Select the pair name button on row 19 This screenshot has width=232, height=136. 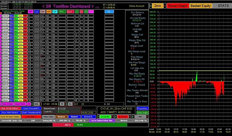[6, 72]
